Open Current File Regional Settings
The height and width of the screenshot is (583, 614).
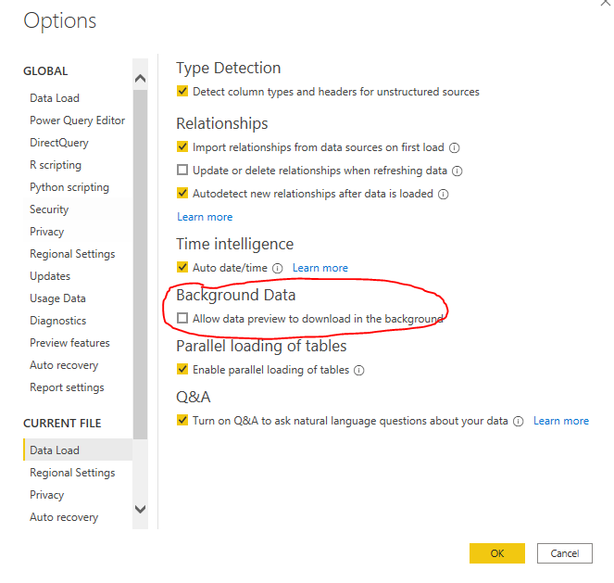pyautogui.click(x=72, y=473)
